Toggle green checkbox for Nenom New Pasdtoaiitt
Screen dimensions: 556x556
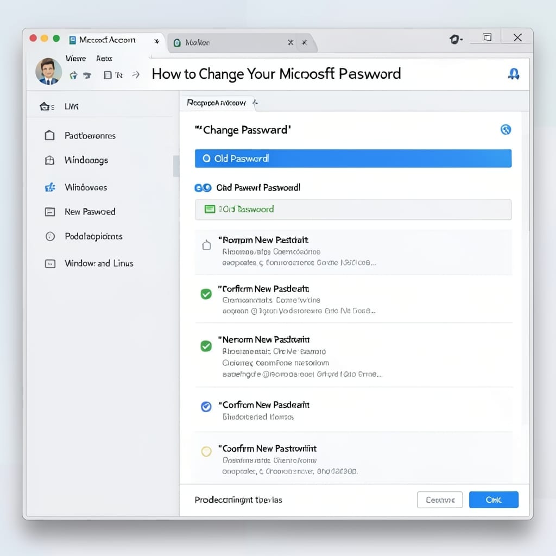[206, 346]
